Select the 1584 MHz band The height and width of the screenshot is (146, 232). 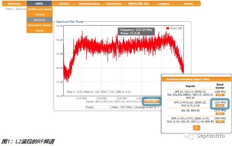coord(220,121)
